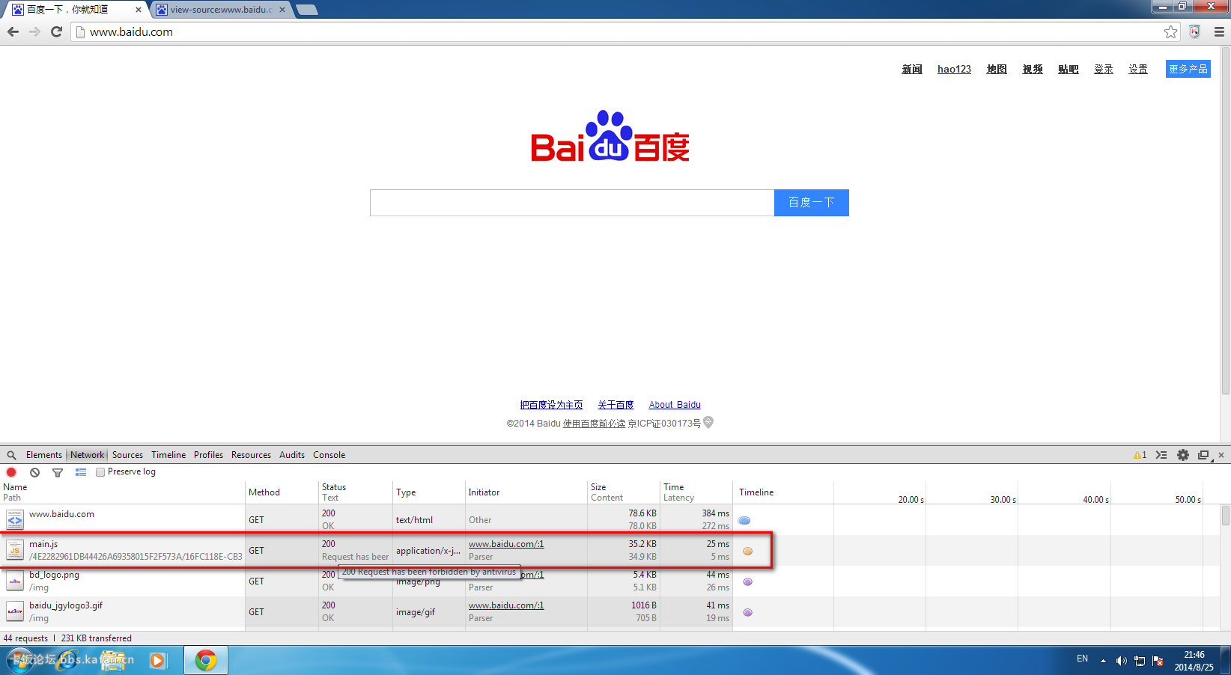This screenshot has width=1231, height=675.
Task: Switch to the Sources panel
Action: [x=127, y=455]
